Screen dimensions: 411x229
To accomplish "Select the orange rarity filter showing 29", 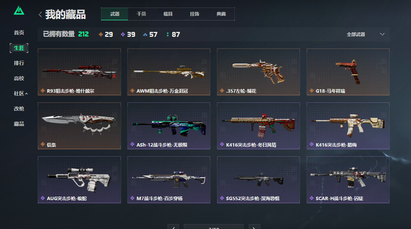I will click(x=106, y=34).
